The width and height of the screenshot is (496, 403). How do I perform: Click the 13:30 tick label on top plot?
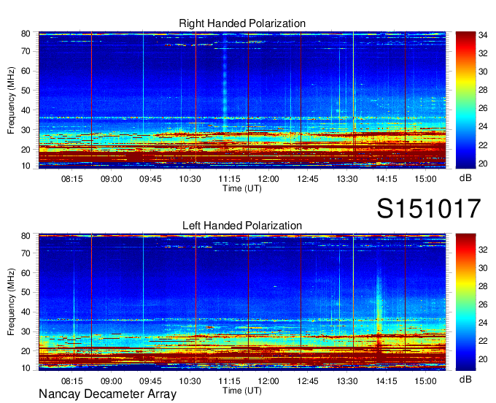tap(347, 179)
